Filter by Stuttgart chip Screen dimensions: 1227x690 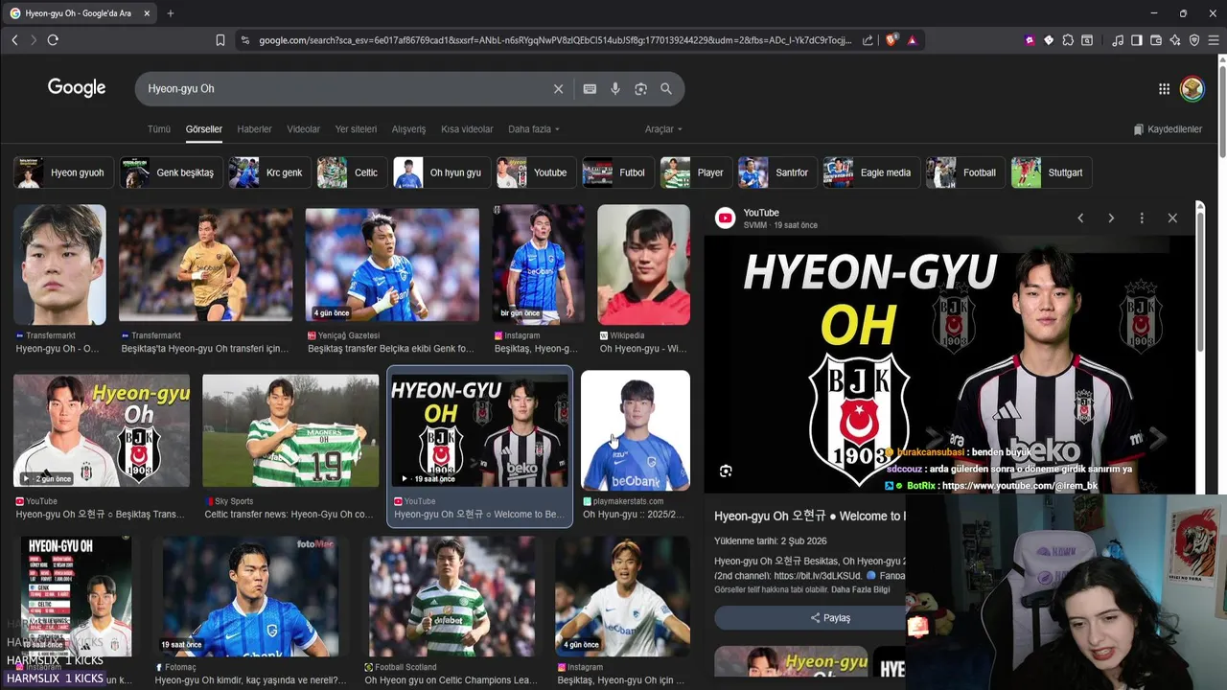tap(1052, 172)
